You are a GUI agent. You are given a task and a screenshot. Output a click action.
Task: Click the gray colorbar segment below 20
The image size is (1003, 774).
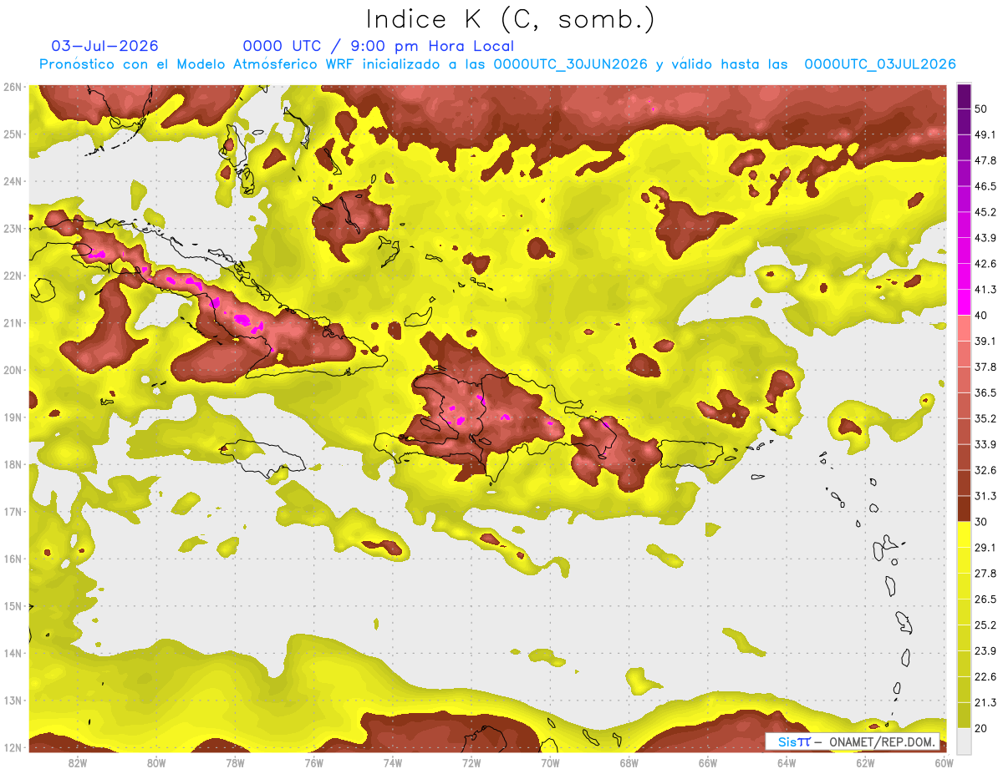click(964, 741)
